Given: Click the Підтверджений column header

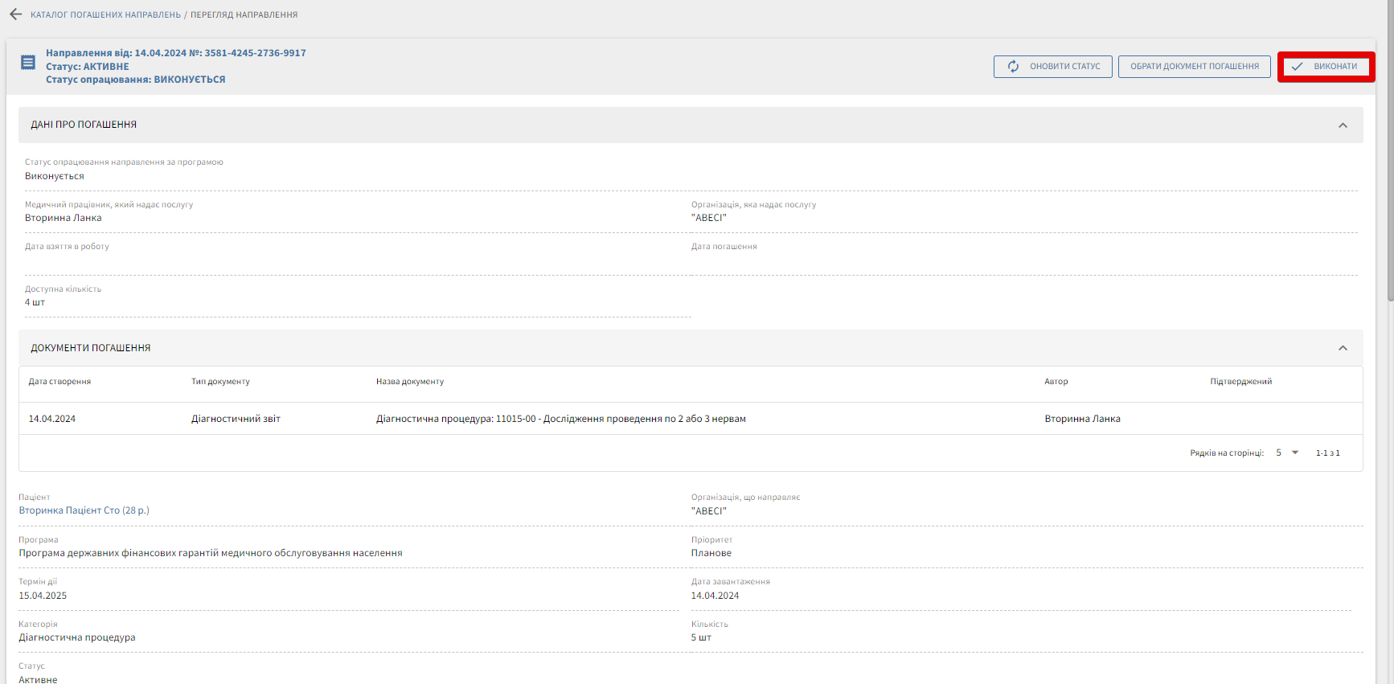Looking at the screenshot, I should click(x=1240, y=382).
